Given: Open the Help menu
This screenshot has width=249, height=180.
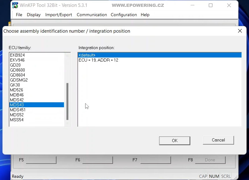Looking at the screenshot, I should [x=145, y=15].
